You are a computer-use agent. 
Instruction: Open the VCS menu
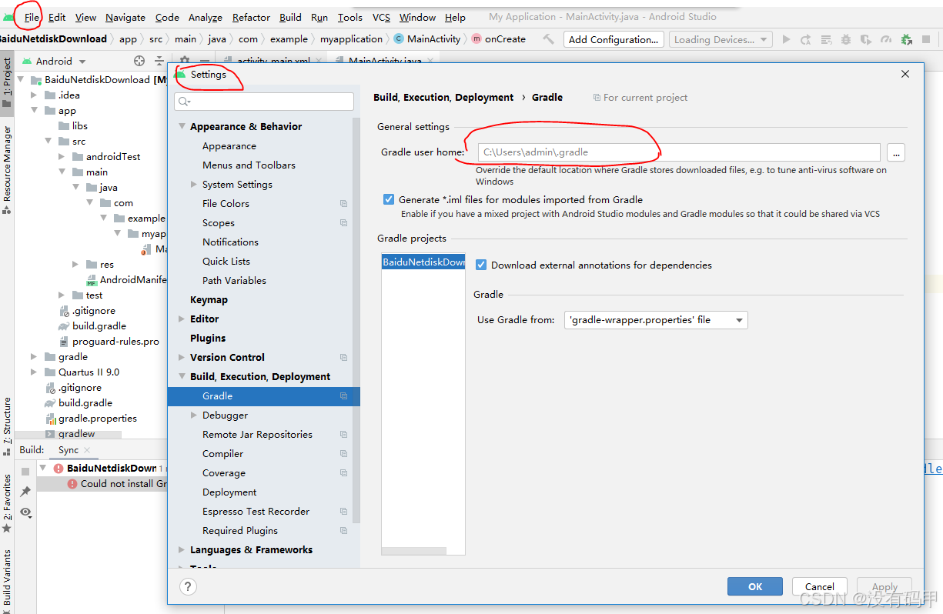(x=381, y=17)
